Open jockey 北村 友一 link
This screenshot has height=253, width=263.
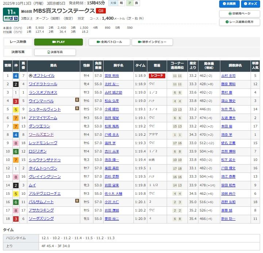tap(112, 84)
